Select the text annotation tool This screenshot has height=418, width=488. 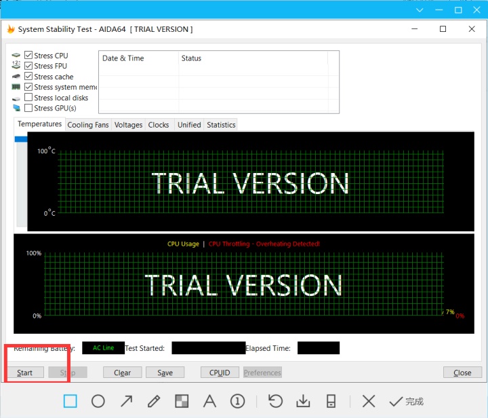(209, 401)
